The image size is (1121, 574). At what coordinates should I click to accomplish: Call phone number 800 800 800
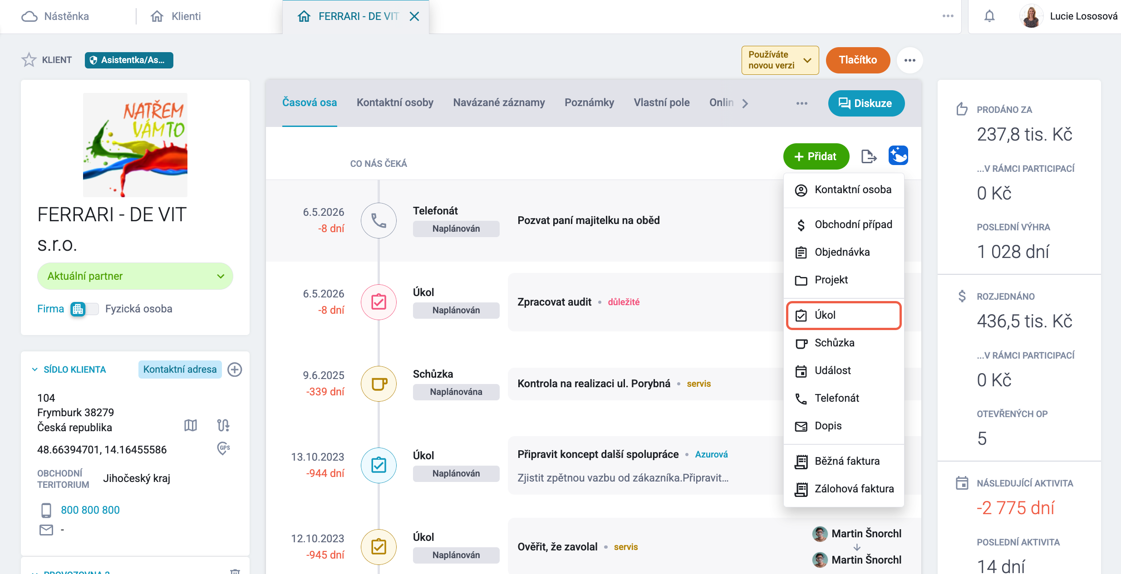pos(90,510)
